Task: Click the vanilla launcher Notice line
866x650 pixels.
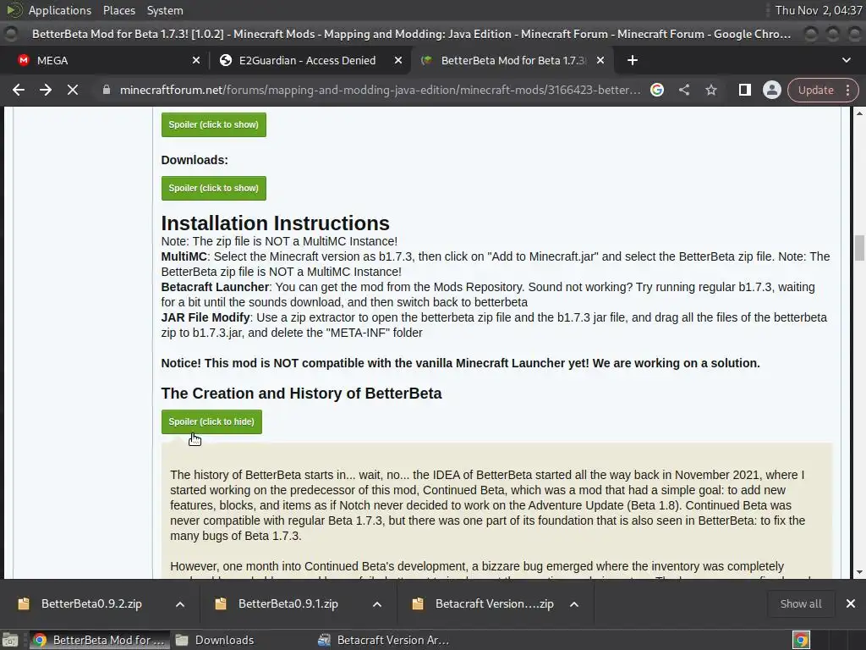Action: [x=461, y=363]
